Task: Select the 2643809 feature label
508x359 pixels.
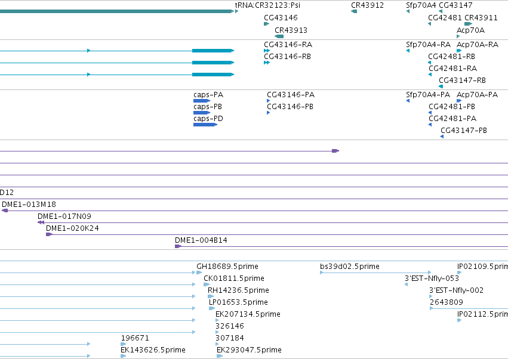Action: coord(447,302)
